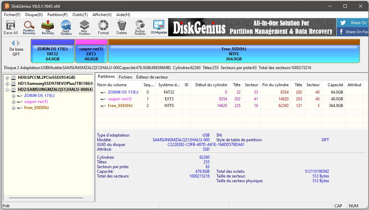The width and height of the screenshot is (369, 210).
Task: Select the Free_SSD(H:) row name in the table
Action: (120, 106)
